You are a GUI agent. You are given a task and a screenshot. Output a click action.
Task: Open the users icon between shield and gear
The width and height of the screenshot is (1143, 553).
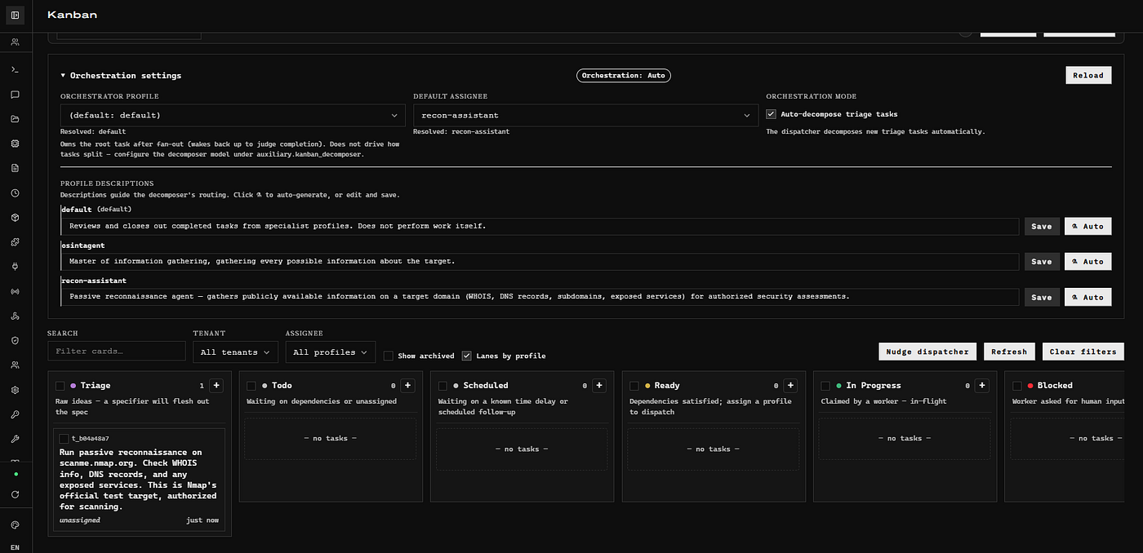click(x=16, y=365)
